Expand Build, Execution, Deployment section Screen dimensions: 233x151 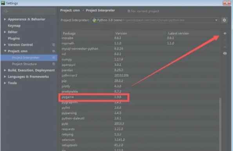[x=5, y=70]
